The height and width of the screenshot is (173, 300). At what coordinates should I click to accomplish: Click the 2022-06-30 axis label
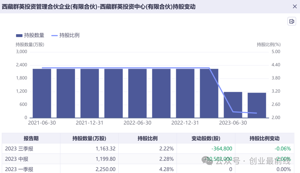137,123
